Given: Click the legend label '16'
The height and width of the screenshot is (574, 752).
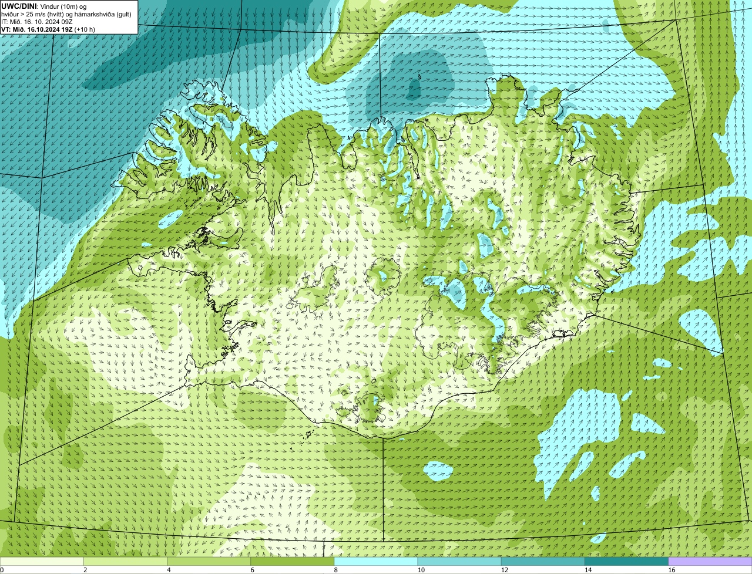Looking at the screenshot, I should coord(672,570).
